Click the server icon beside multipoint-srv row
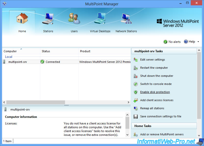 [x=4, y=62]
